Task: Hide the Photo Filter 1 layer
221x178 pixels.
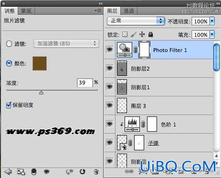Action: click(x=110, y=50)
